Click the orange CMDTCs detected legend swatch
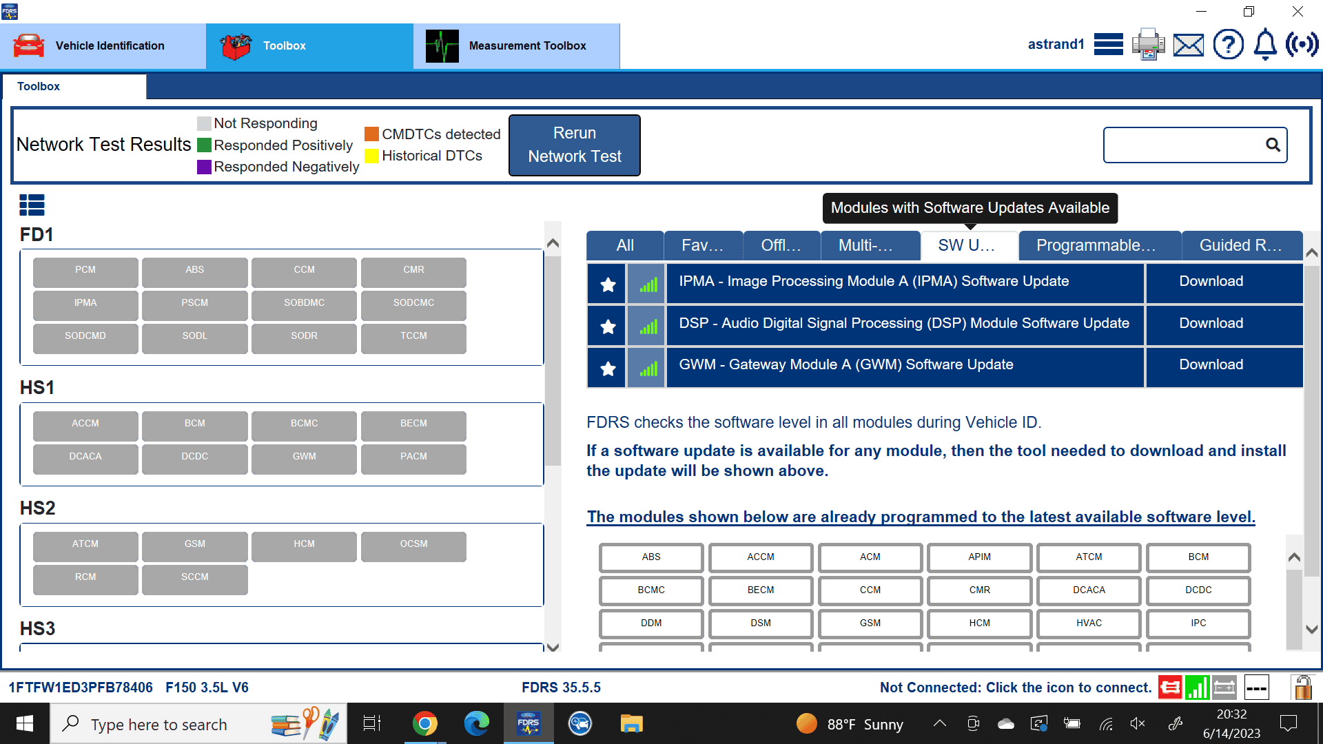 point(371,134)
